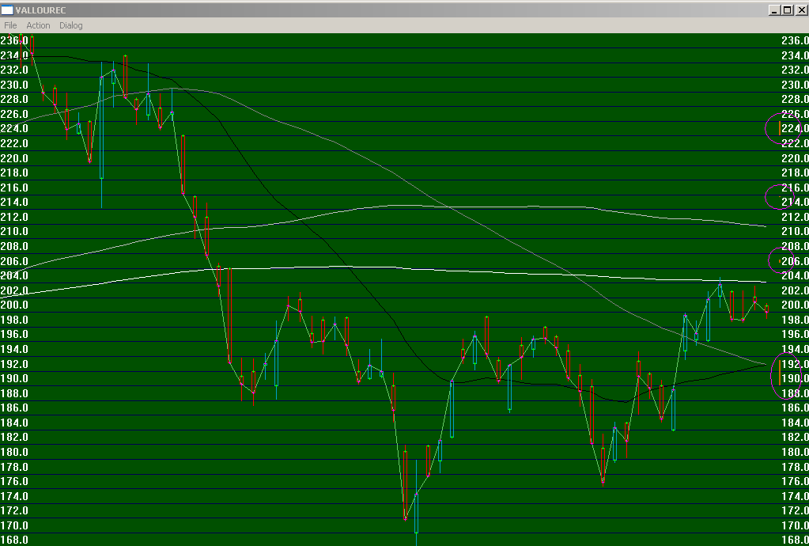This screenshot has height=546, width=809.
Task: Close the VALLOUREC chart window
Action: point(800,9)
